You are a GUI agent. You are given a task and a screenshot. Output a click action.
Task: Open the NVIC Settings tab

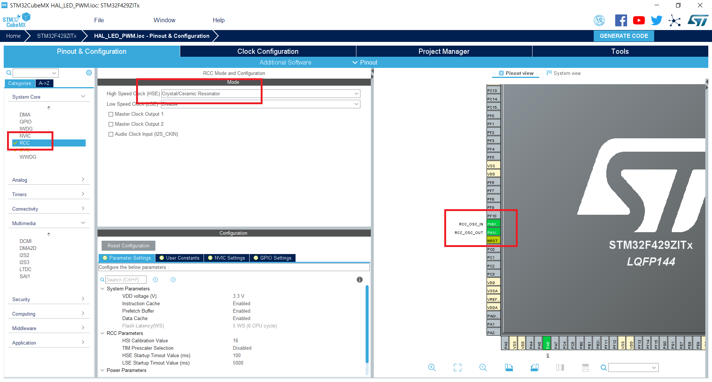(227, 258)
